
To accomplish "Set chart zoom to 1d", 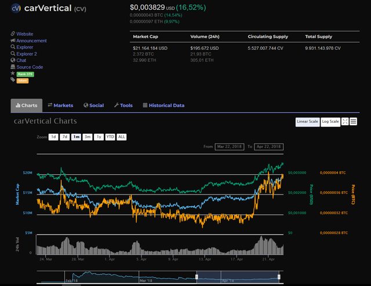I will [x=53, y=137].
